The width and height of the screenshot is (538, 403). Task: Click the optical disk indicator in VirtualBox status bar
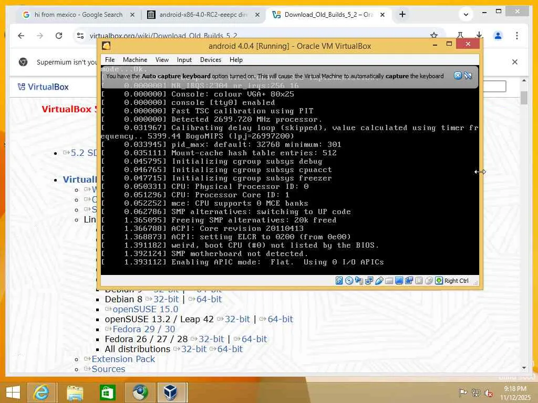[x=349, y=281]
